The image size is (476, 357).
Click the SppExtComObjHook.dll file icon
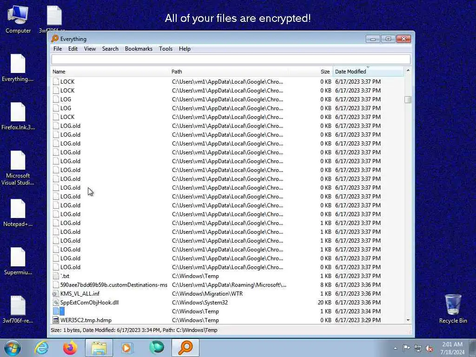(56, 302)
